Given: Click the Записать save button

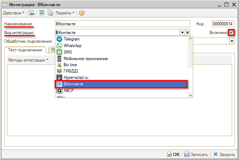Looking at the screenshot, I should click(x=196, y=154).
